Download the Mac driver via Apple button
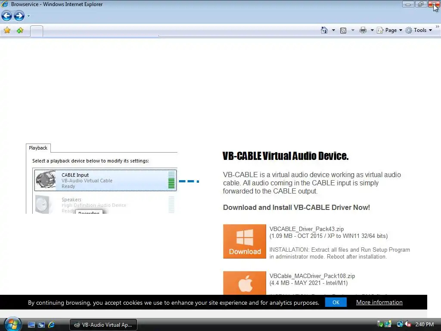Viewport: 441px width, 331px height. tap(245, 283)
